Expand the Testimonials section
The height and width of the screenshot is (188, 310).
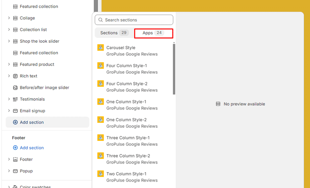pyautogui.click(x=9, y=99)
